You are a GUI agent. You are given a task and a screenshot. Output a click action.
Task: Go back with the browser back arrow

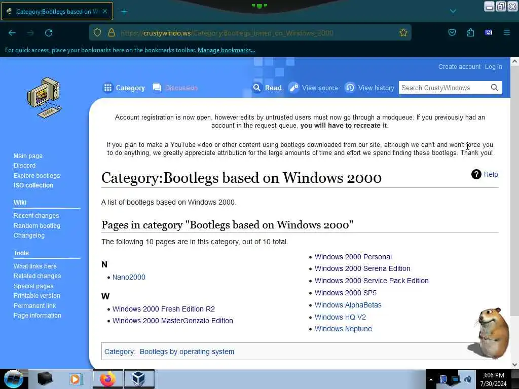[x=12, y=33]
